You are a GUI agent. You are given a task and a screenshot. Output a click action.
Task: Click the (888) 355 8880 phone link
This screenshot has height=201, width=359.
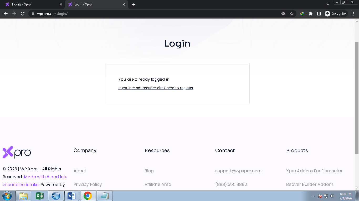[x=231, y=184]
